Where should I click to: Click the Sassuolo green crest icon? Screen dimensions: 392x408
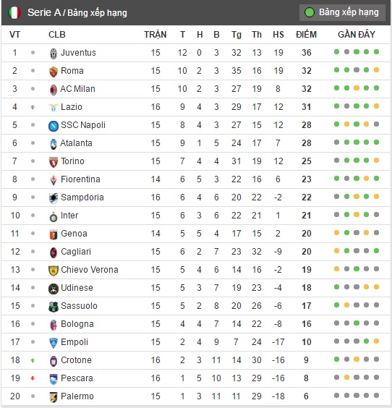(54, 307)
